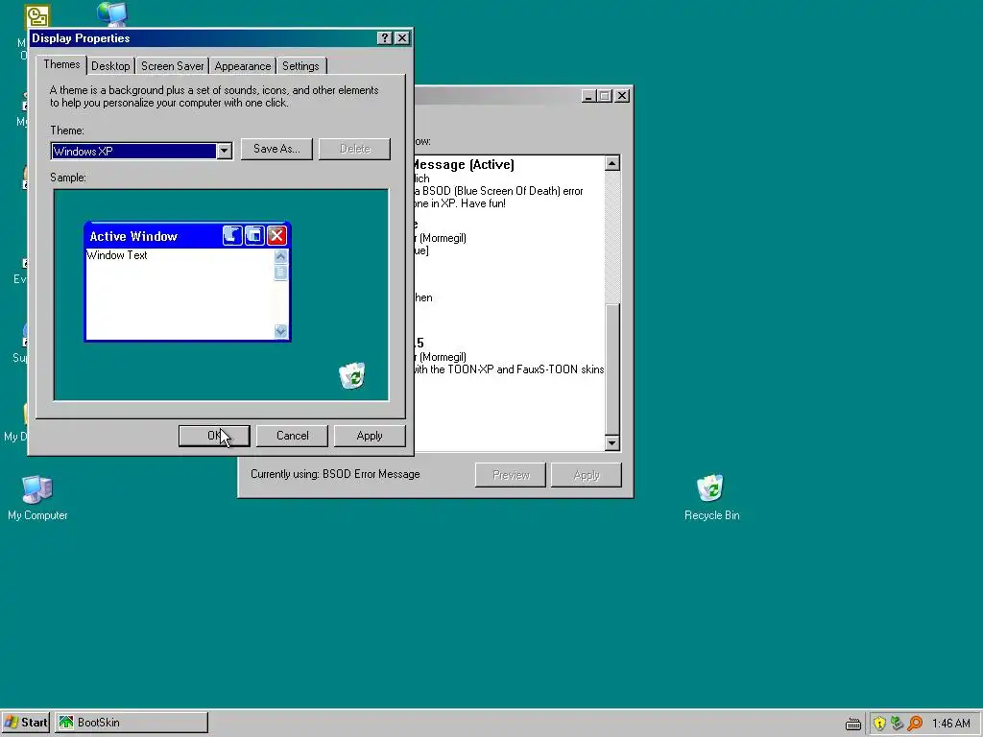Click the maximize icon in sample Active Window

click(254, 236)
